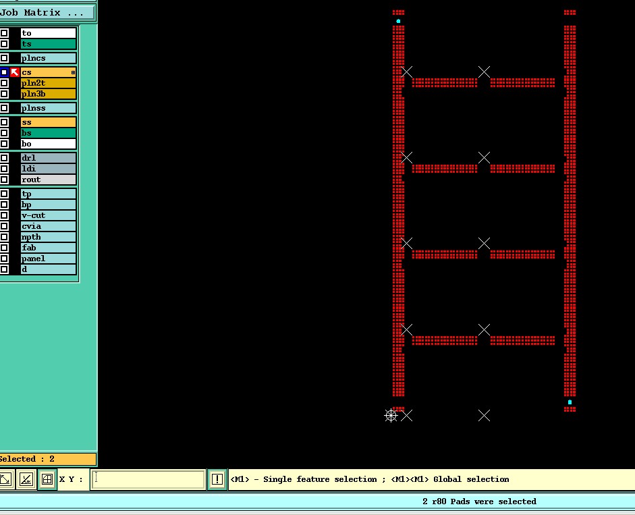Toggle the checkbox for layer drl
The height and width of the screenshot is (515, 635).
tap(4, 158)
